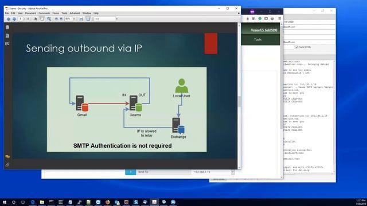Click the Tools tab on Xeams page
This screenshot has height=206, width=367.
click(257, 39)
